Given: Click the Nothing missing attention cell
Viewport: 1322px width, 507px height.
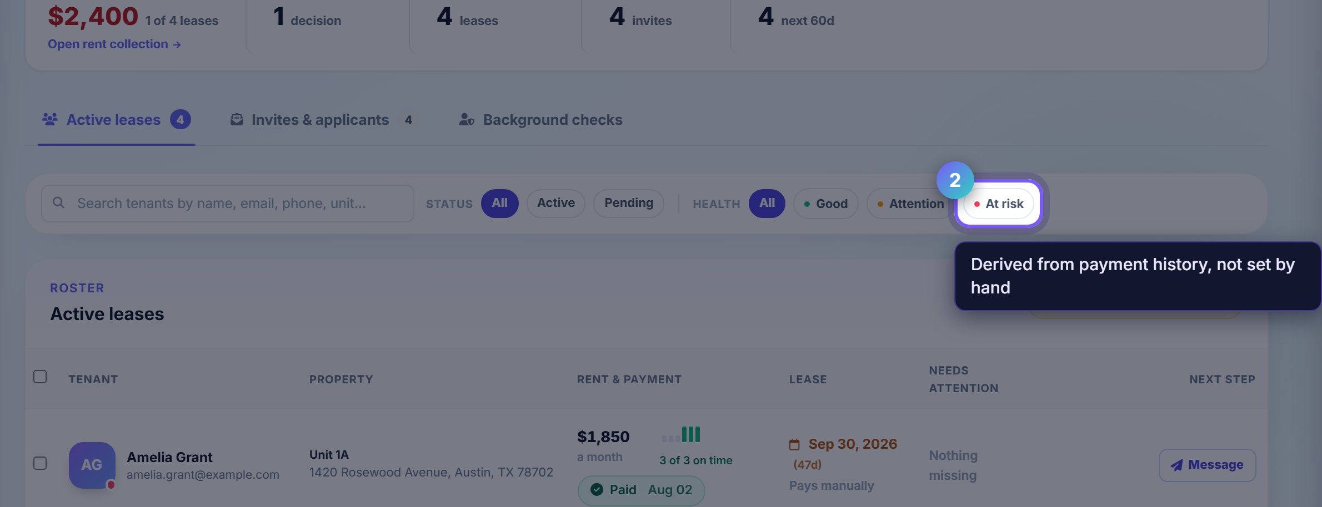Looking at the screenshot, I should pos(953,465).
